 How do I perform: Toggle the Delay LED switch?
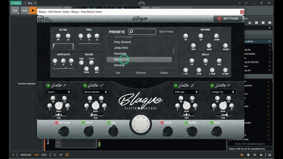[211, 123]
